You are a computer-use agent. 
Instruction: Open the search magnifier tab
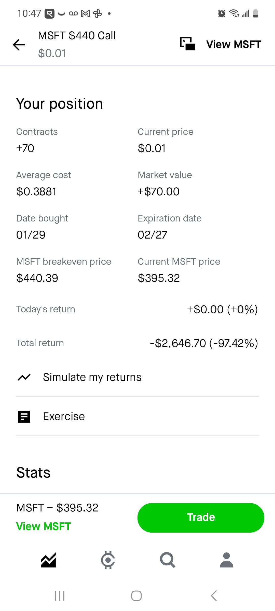167,560
